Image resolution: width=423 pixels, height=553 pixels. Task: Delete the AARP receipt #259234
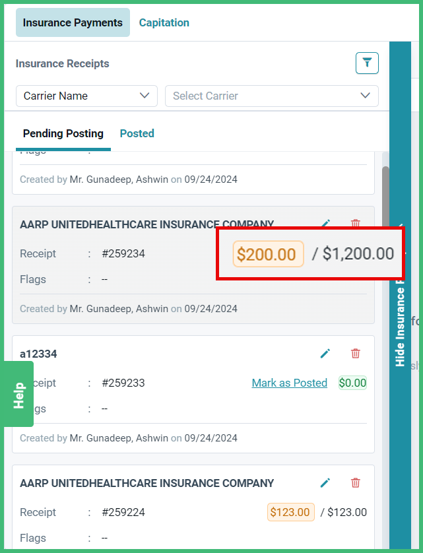pyautogui.click(x=355, y=224)
